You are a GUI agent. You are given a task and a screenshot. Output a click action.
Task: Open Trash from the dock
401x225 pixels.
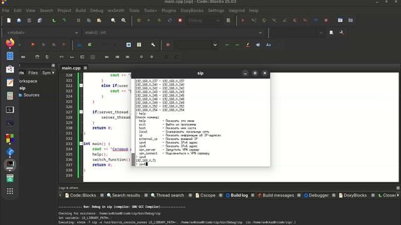[10, 178]
